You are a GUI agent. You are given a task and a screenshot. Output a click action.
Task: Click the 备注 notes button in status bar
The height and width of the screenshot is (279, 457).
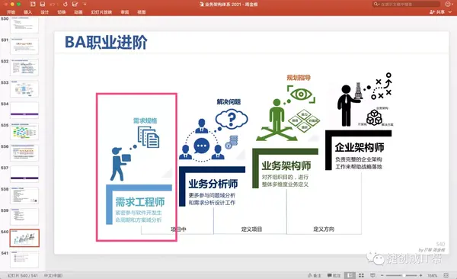(x=315, y=275)
